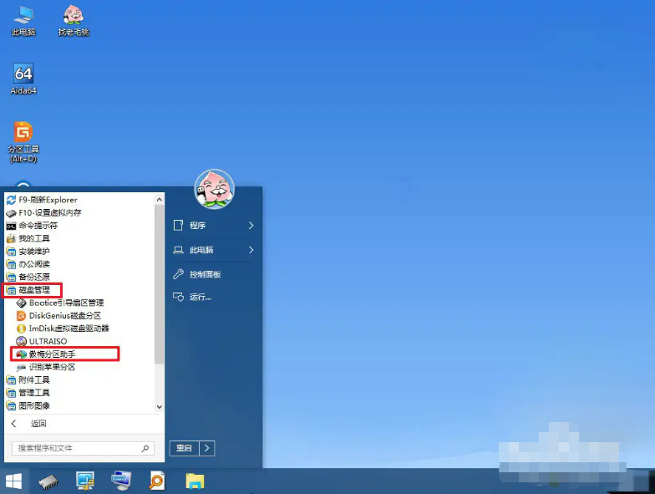Open the arrow next to 重启 button

[206, 449]
